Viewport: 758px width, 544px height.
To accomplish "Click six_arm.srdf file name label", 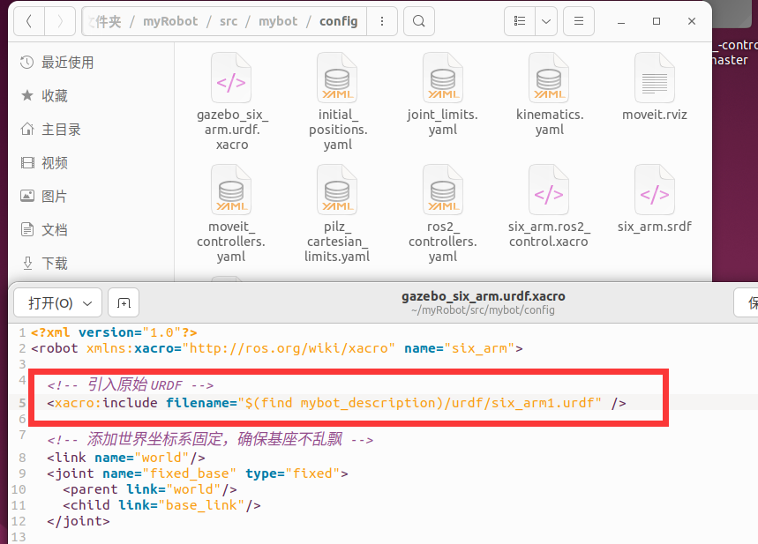I will pos(655,227).
